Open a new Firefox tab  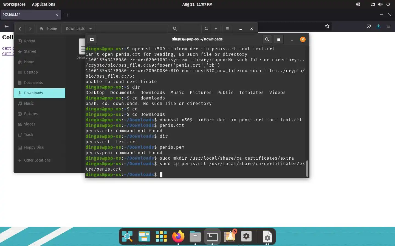point(67,15)
